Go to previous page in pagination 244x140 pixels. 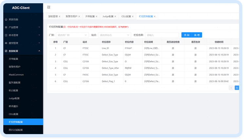[231, 88]
